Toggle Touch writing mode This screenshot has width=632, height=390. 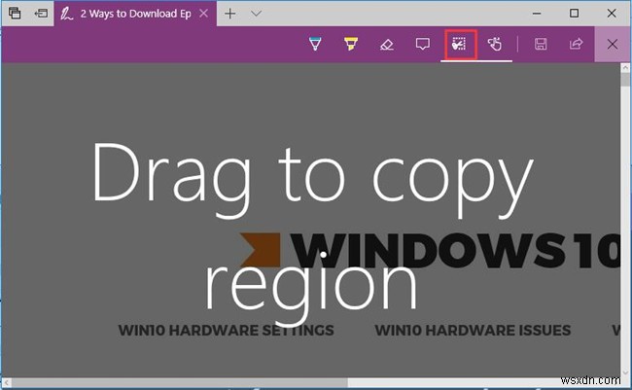(495, 44)
